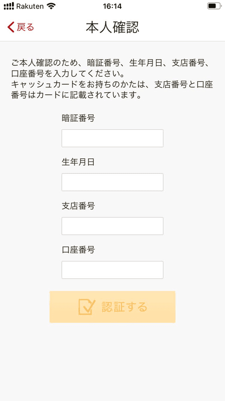The height and width of the screenshot is (401, 225).
Task: Focus the 口座番号 input field
Action: click(112, 270)
